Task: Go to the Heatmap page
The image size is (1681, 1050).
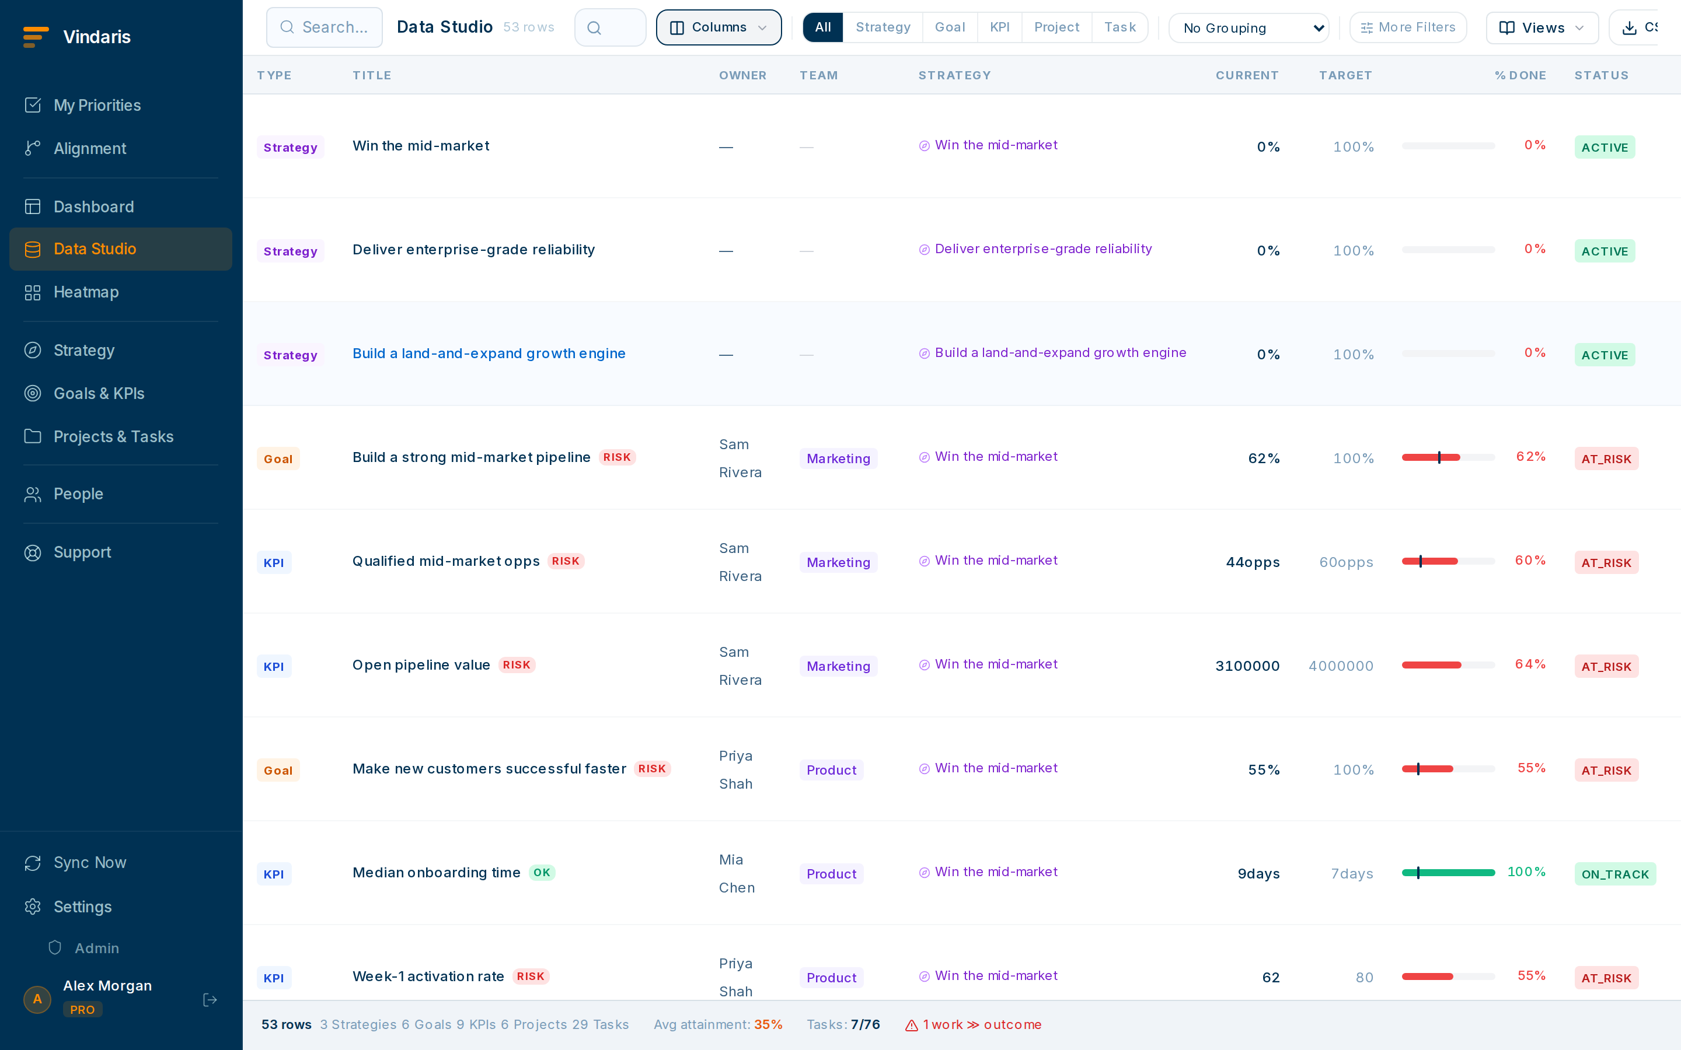Action: [121, 292]
